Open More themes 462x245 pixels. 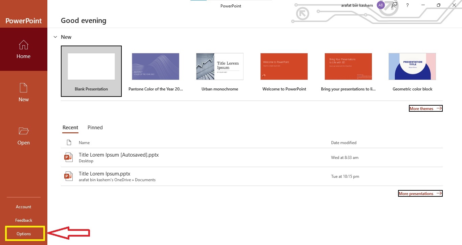(x=425, y=108)
